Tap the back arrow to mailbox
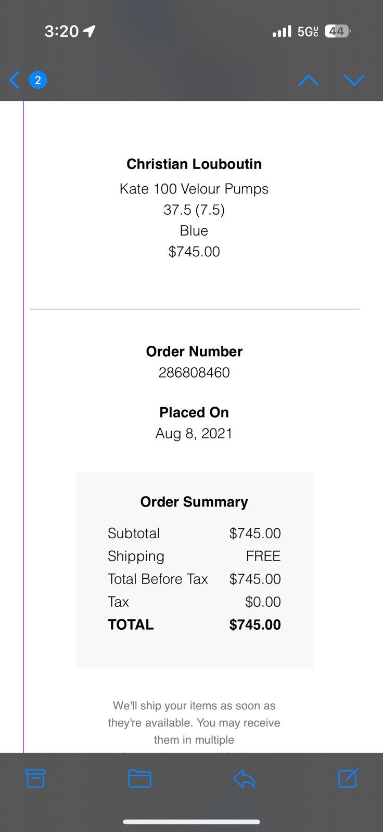This screenshot has width=383, height=832. tap(15, 80)
